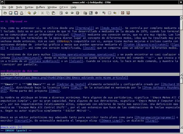Open the Tools menu
Viewport: 183px width, 134px height.
point(19,7)
